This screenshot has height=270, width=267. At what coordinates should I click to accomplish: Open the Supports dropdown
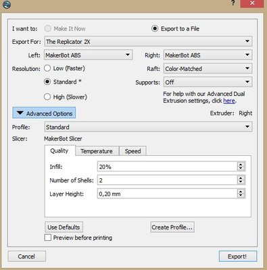pyautogui.click(x=208, y=82)
